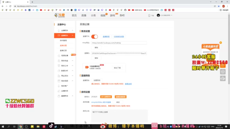230x129 pixels.
Task: Select 直播设置 in the sidebar submenu
Action: pos(63,46)
